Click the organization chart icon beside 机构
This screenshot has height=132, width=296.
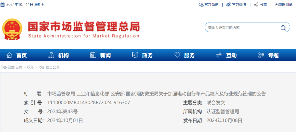(51, 55)
